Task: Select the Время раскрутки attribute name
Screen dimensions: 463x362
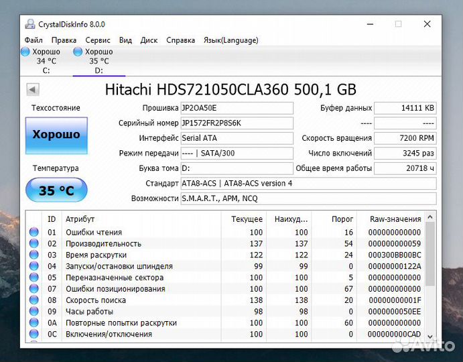Action: click(x=96, y=255)
